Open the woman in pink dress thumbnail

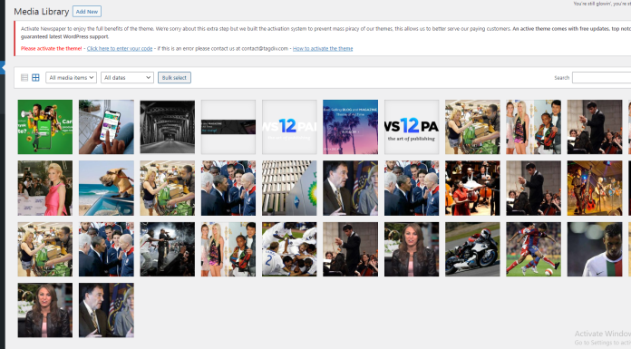coord(45,188)
